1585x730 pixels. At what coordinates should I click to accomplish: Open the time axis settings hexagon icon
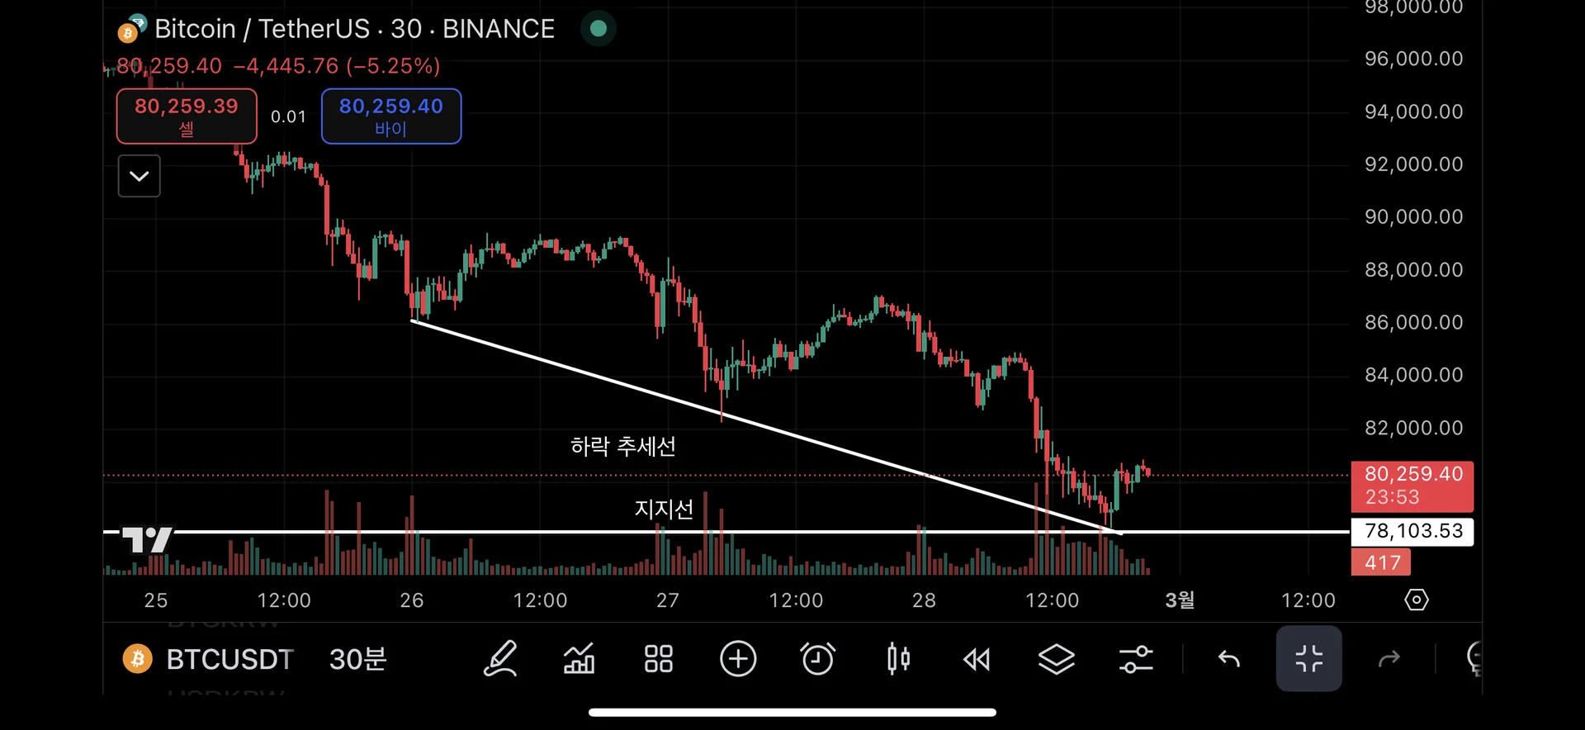tap(1417, 600)
